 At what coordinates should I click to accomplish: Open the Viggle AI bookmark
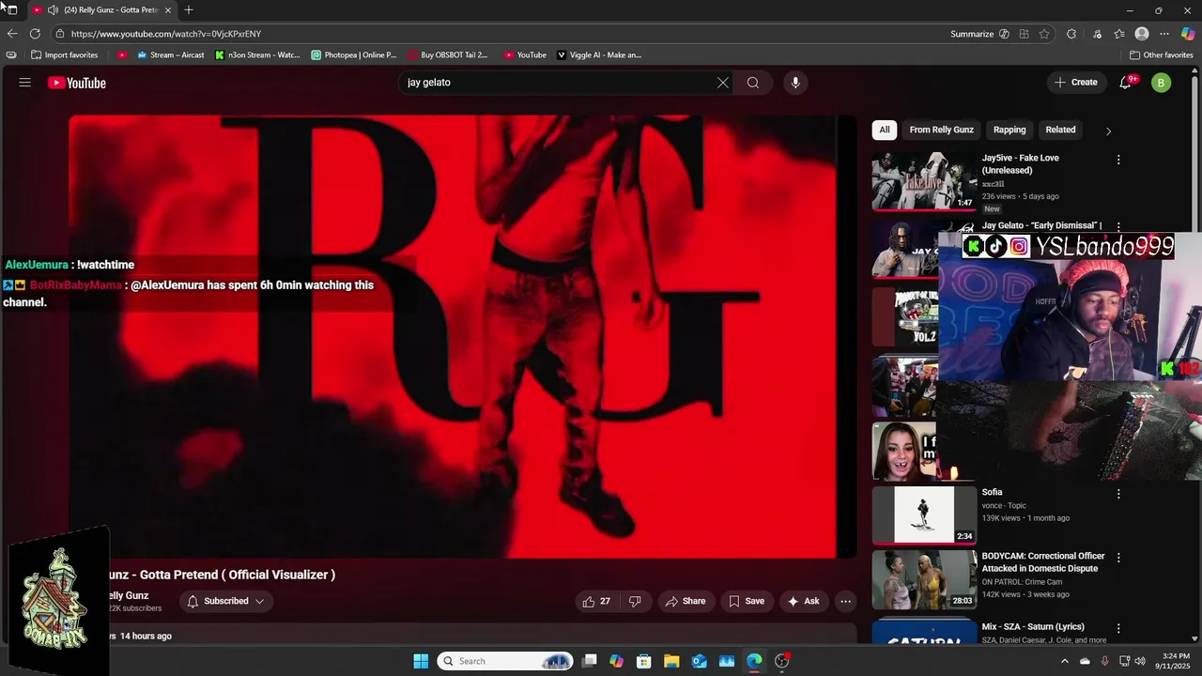click(599, 54)
